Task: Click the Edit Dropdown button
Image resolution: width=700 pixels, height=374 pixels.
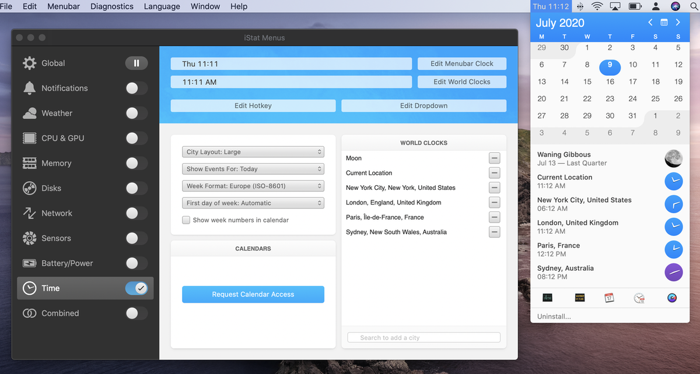Action: pyautogui.click(x=423, y=105)
